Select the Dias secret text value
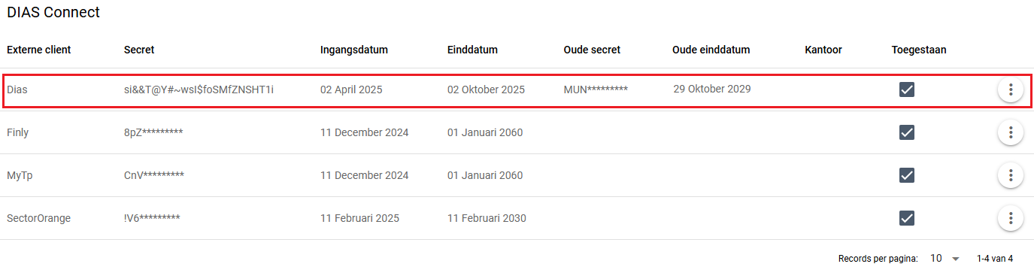This screenshot has height=276, width=1034. (x=199, y=89)
